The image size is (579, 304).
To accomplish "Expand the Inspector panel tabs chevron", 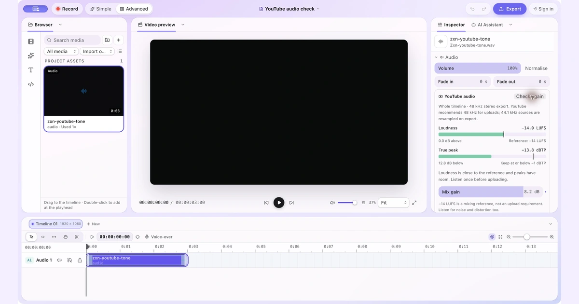I will tap(510, 25).
